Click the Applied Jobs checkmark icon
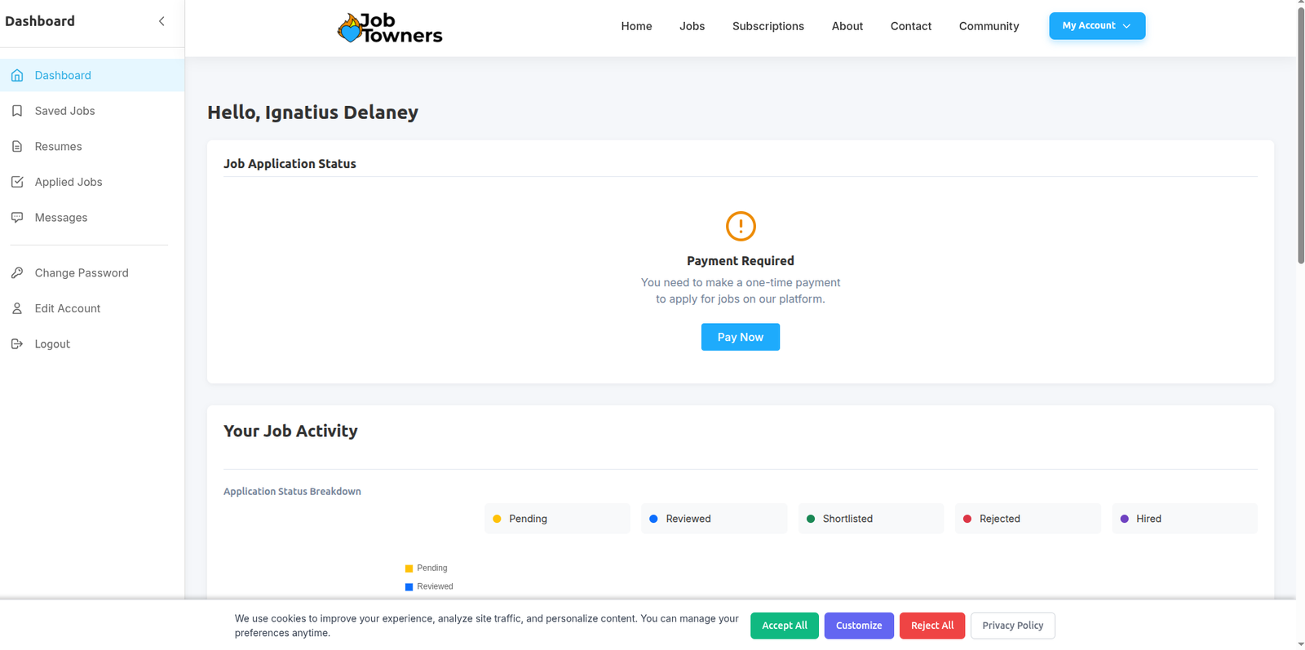The height and width of the screenshot is (650, 1305). tap(17, 182)
